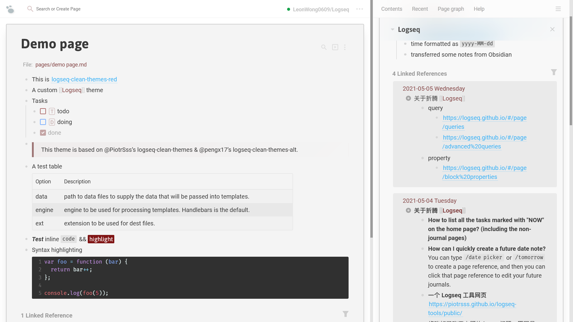Collapse the 2021-05-04 reference block bullet
The image size is (573, 322).
[x=408, y=210]
